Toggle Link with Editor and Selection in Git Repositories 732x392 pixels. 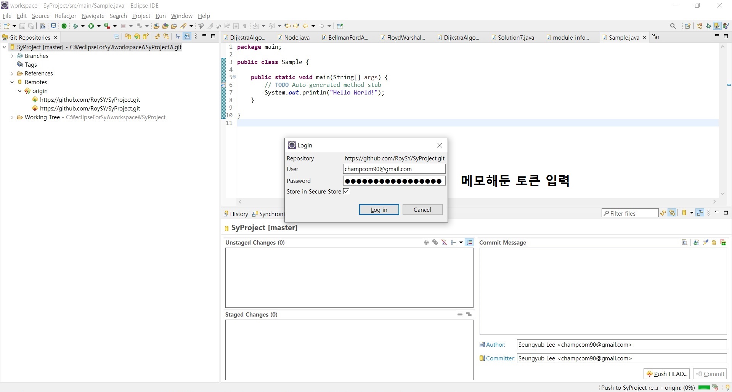coord(166,37)
